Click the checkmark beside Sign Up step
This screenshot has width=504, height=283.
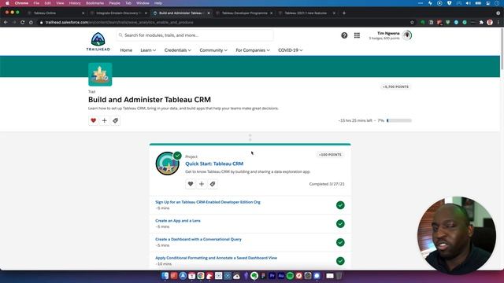340,205
